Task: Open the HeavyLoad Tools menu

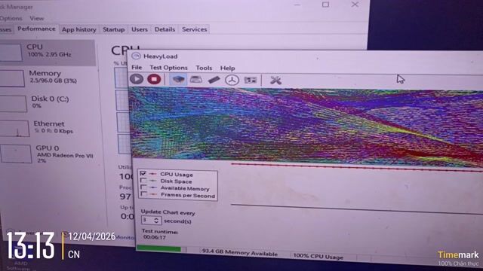Action: point(204,68)
